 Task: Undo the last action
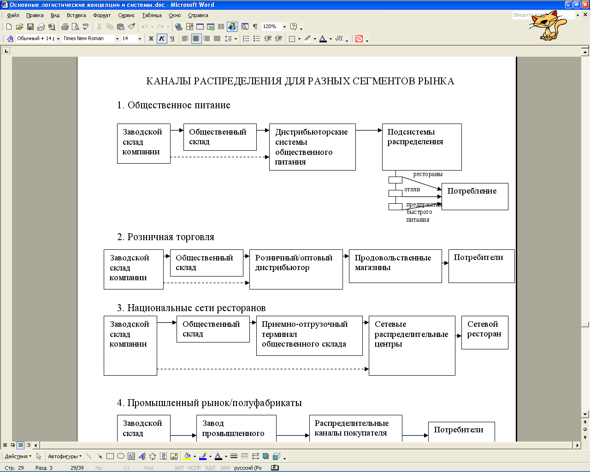(x=145, y=27)
